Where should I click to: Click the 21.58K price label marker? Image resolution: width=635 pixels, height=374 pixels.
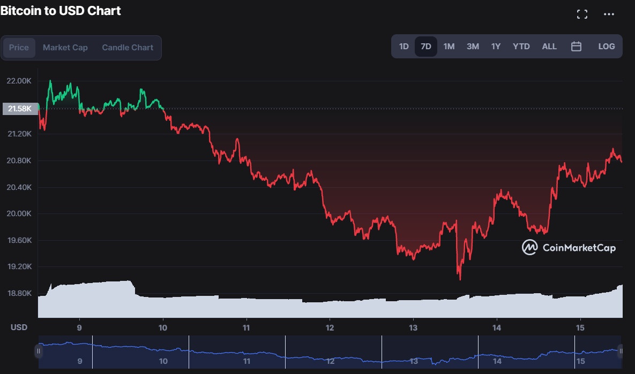pos(20,109)
